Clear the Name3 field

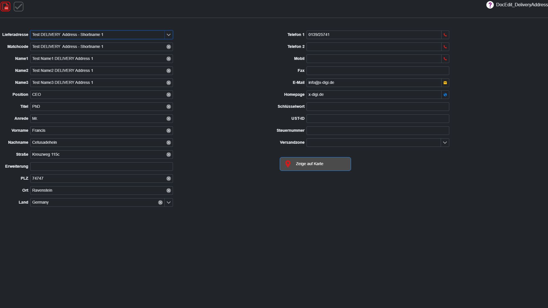169,83
